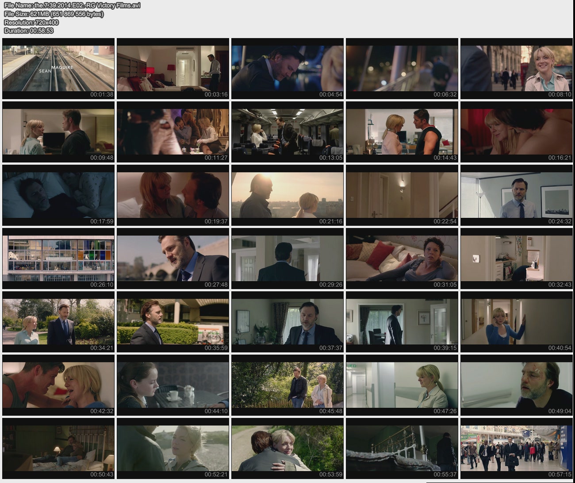Click the Duration 00:58:53 text
This screenshot has width=575, height=483.
tap(29, 31)
